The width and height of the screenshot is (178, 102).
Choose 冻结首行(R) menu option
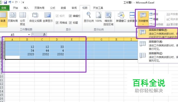point(158,45)
